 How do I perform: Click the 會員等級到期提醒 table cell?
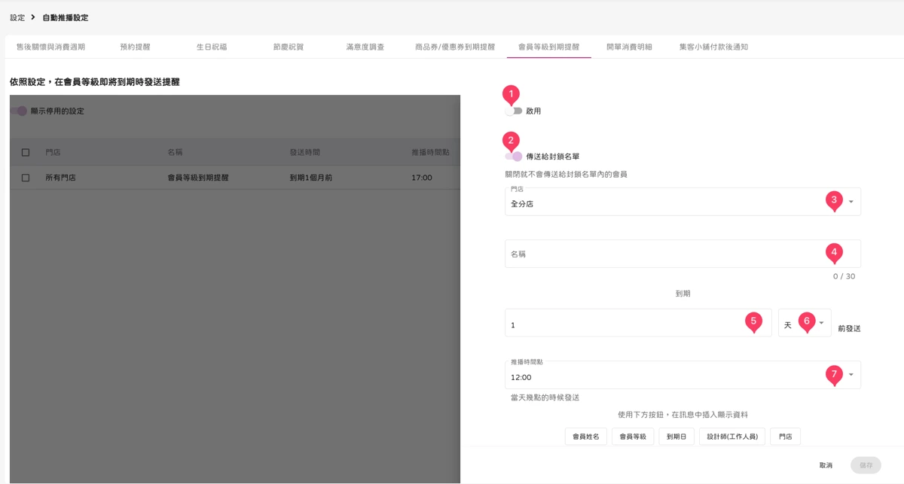[x=198, y=178]
